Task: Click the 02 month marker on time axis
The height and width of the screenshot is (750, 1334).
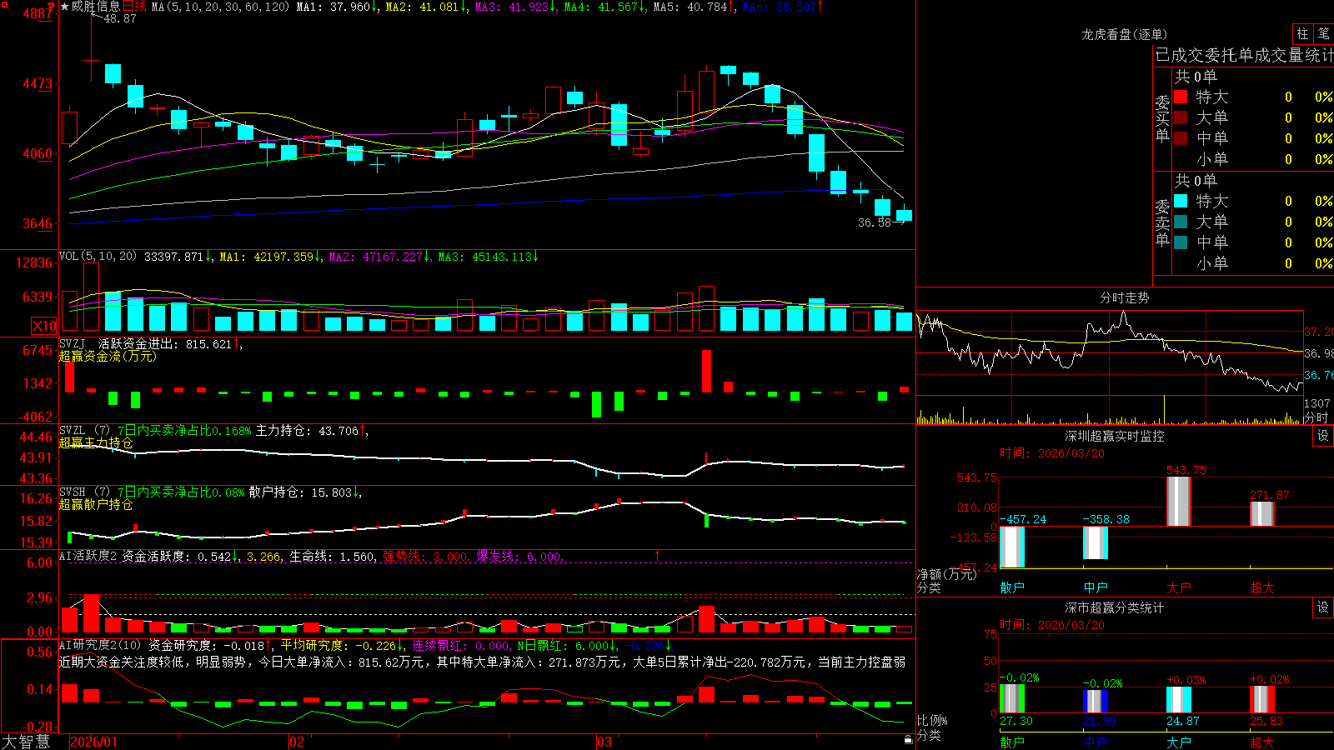Action: click(297, 742)
